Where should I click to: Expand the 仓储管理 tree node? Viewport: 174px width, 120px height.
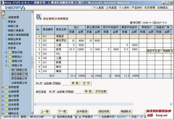[3, 92]
